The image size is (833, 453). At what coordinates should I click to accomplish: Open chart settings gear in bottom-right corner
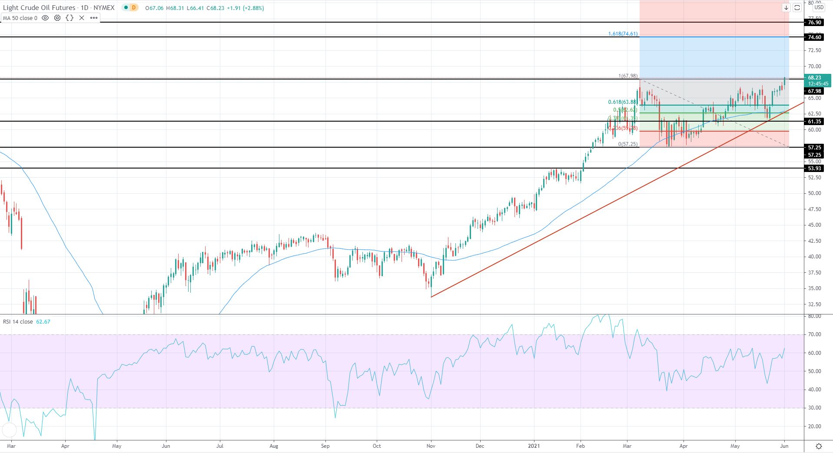coord(819,446)
